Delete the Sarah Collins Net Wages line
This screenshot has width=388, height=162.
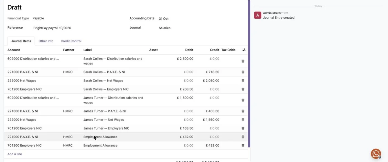pyautogui.click(x=243, y=81)
